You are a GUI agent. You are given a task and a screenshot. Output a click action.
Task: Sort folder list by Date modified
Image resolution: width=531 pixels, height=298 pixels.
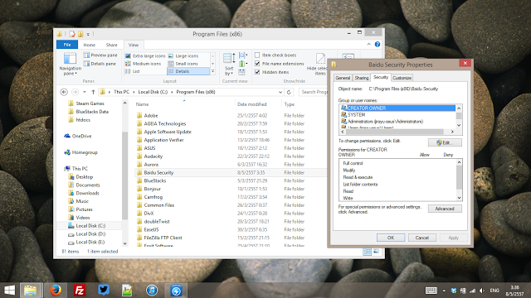pyautogui.click(x=251, y=104)
